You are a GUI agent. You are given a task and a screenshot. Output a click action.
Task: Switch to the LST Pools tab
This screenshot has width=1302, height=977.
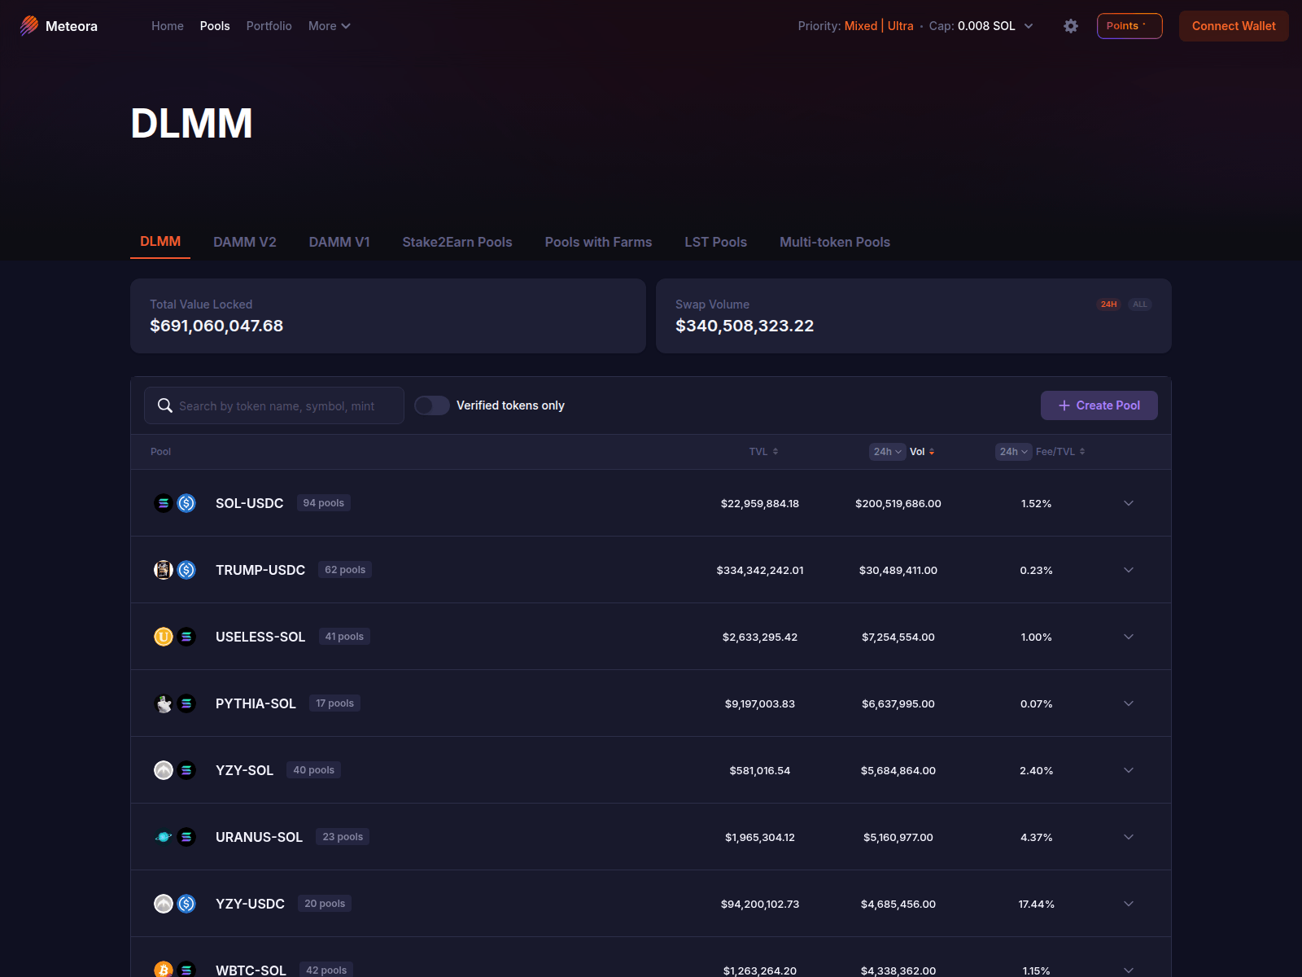pos(716,242)
